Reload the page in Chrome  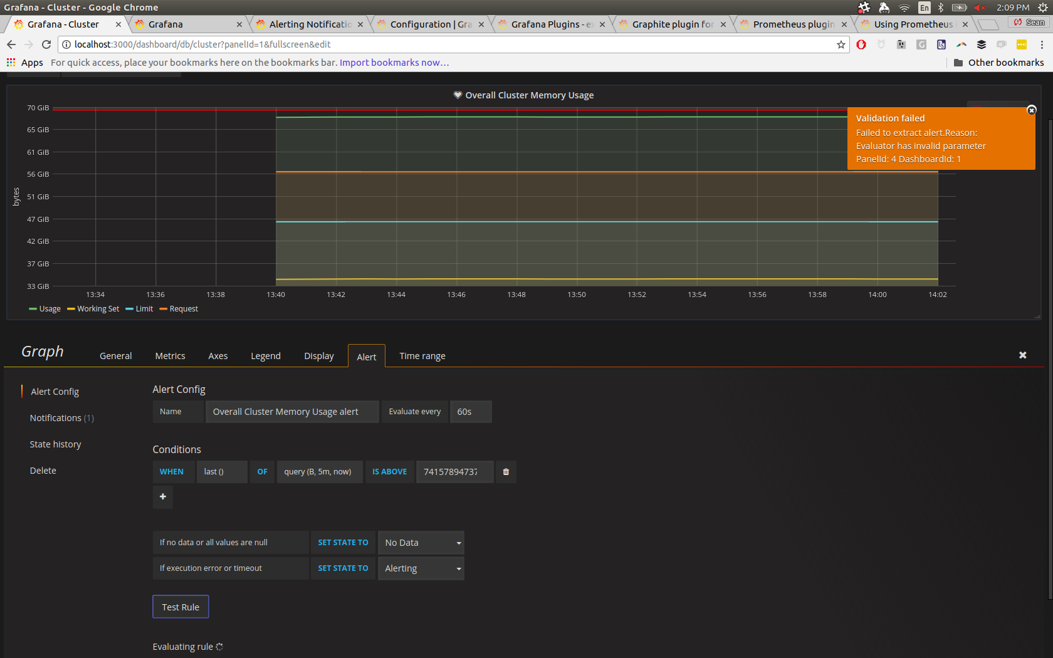click(x=46, y=44)
